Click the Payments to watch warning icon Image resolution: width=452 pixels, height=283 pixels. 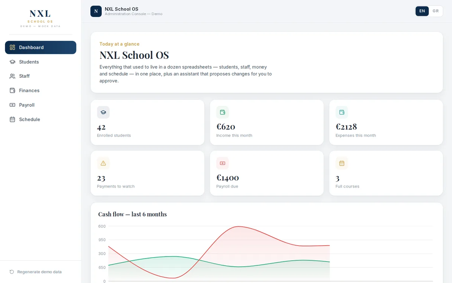click(x=103, y=163)
